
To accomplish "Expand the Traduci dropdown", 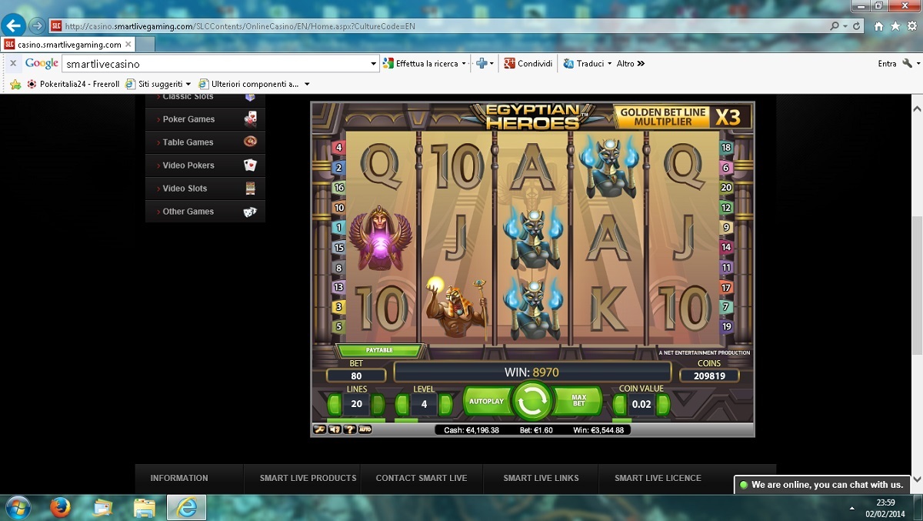I will [x=609, y=64].
